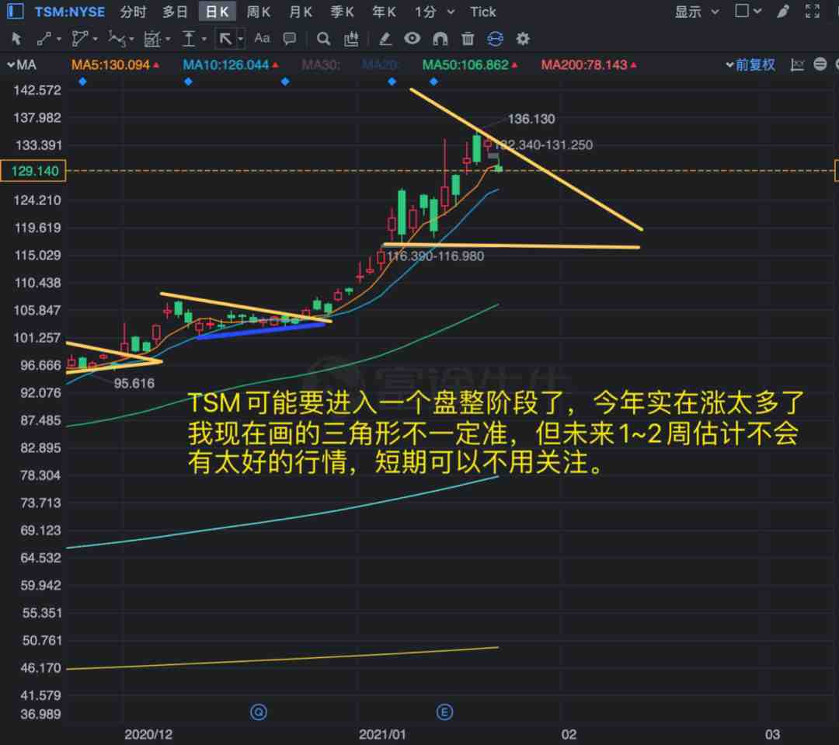Viewport: 839px width, 745px height.
Task: Select the comment bubble note tool
Action: tap(290, 39)
